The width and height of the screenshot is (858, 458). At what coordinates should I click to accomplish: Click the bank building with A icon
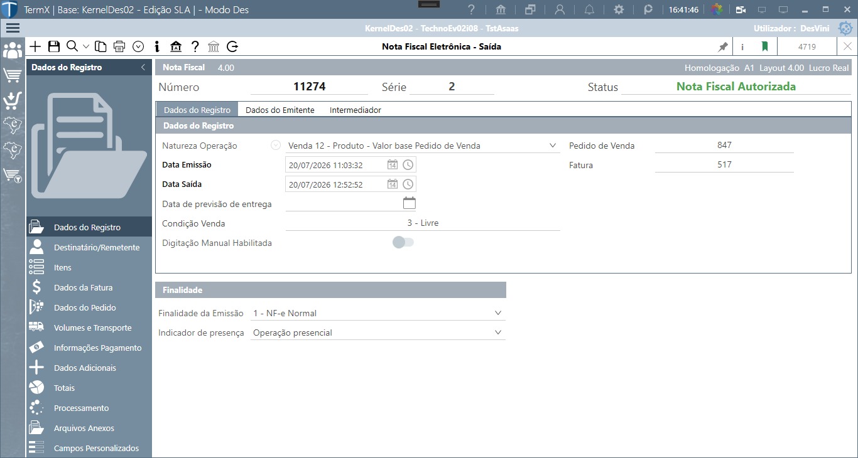point(176,46)
